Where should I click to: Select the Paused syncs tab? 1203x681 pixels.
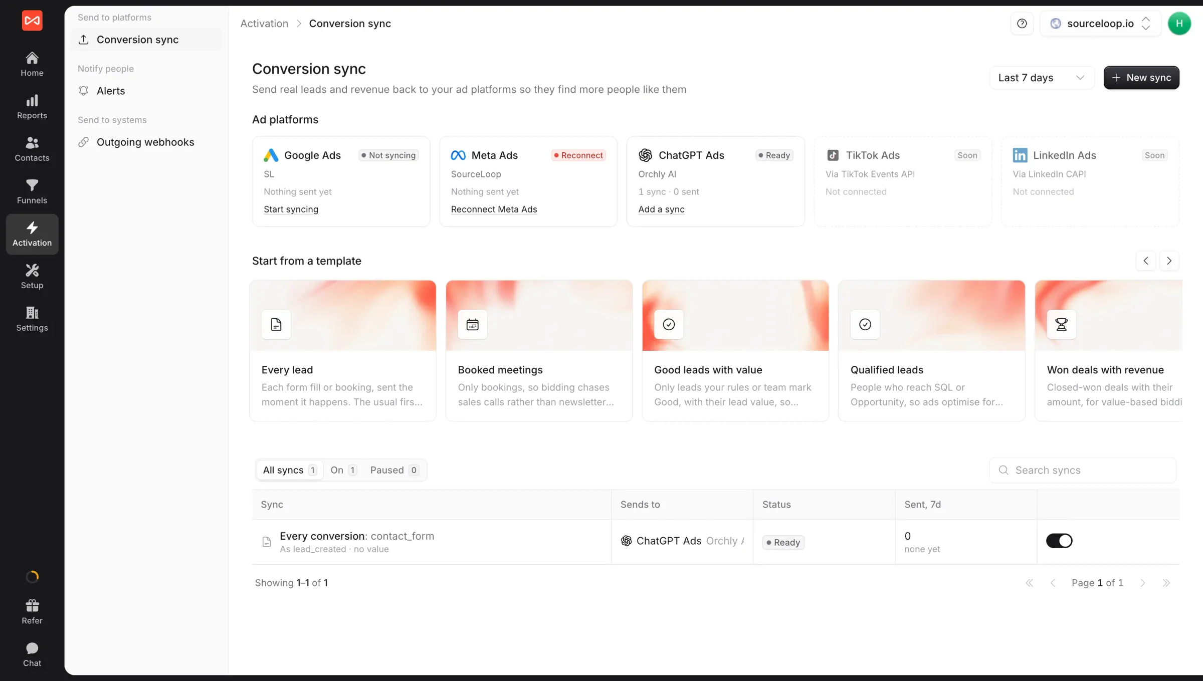point(394,470)
